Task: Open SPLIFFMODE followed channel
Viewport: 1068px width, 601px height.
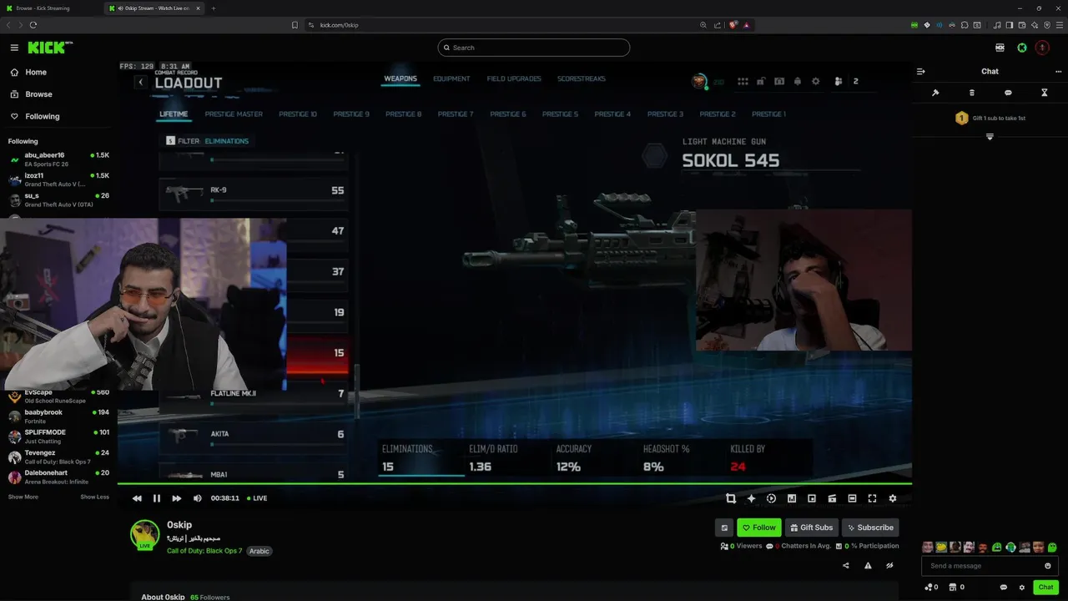Action: (58, 437)
